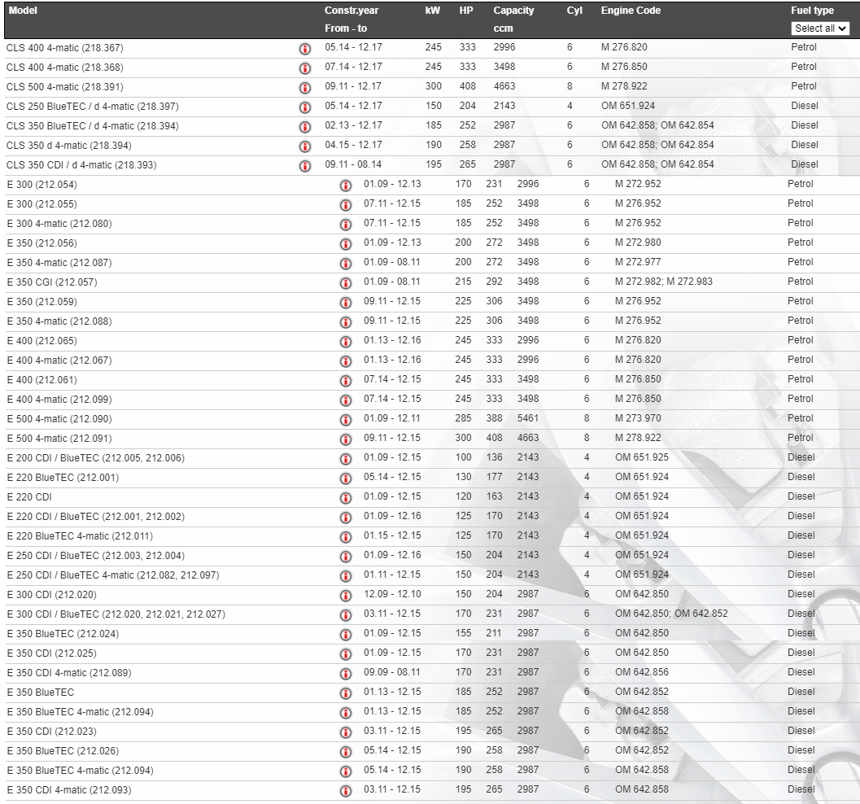Click info icon for E 220 CDI row

pyautogui.click(x=346, y=498)
